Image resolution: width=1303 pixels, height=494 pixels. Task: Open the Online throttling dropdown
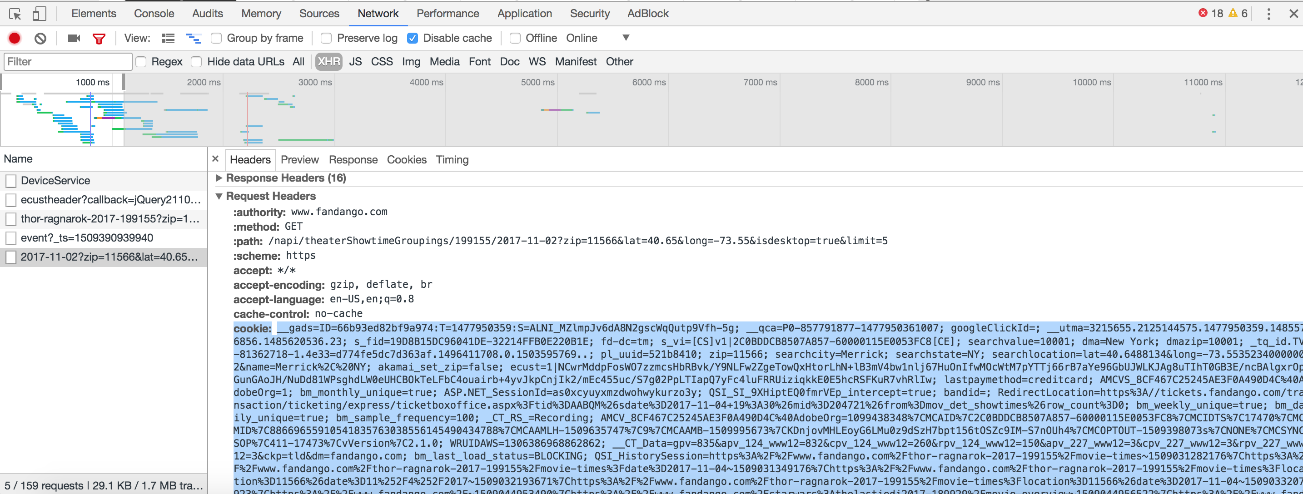pos(625,38)
